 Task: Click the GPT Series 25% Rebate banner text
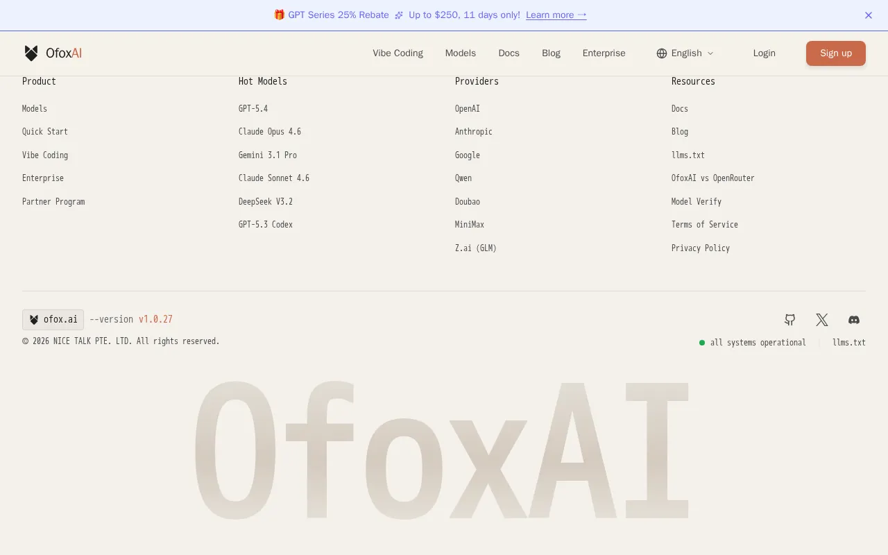tap(339, 15)
